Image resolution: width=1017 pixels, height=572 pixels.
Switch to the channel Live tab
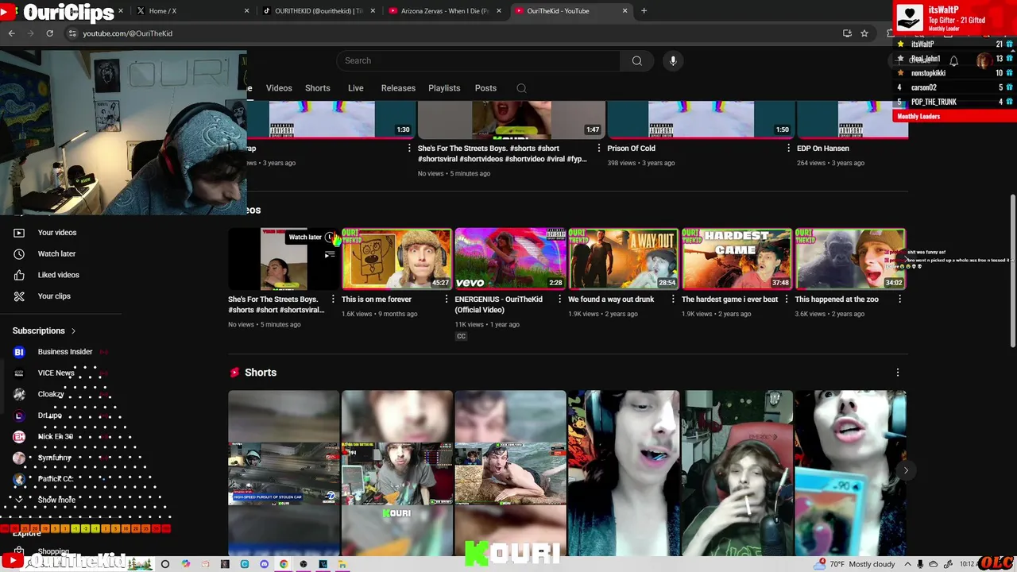click(356, 88)
